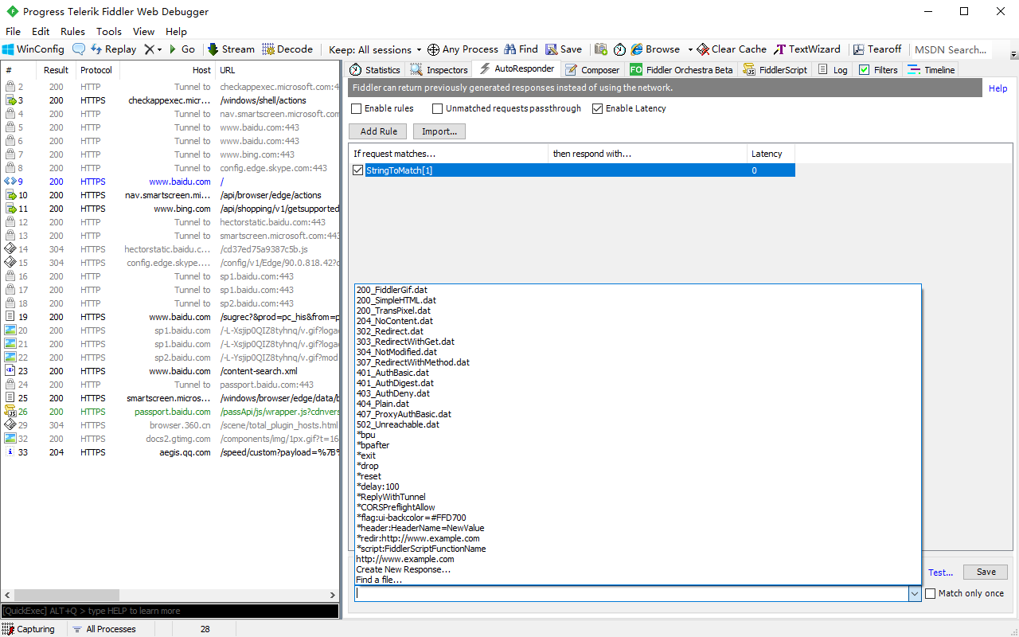
Task: Focus the response text input field
Action: pos(631,593)
